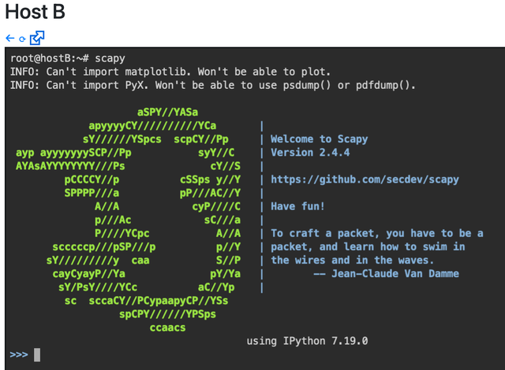Click the github.com/secdev/scapy URL

365,179
